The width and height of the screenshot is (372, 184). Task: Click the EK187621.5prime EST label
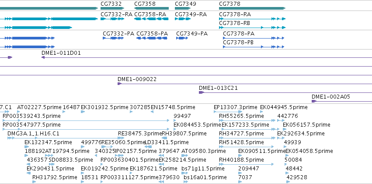[x=153, y=169]
